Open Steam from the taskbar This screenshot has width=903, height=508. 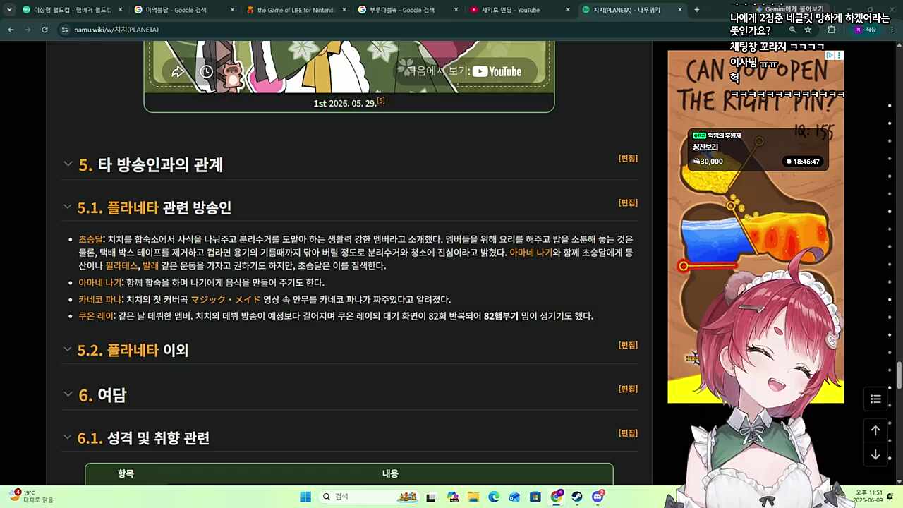pos(577,497)
